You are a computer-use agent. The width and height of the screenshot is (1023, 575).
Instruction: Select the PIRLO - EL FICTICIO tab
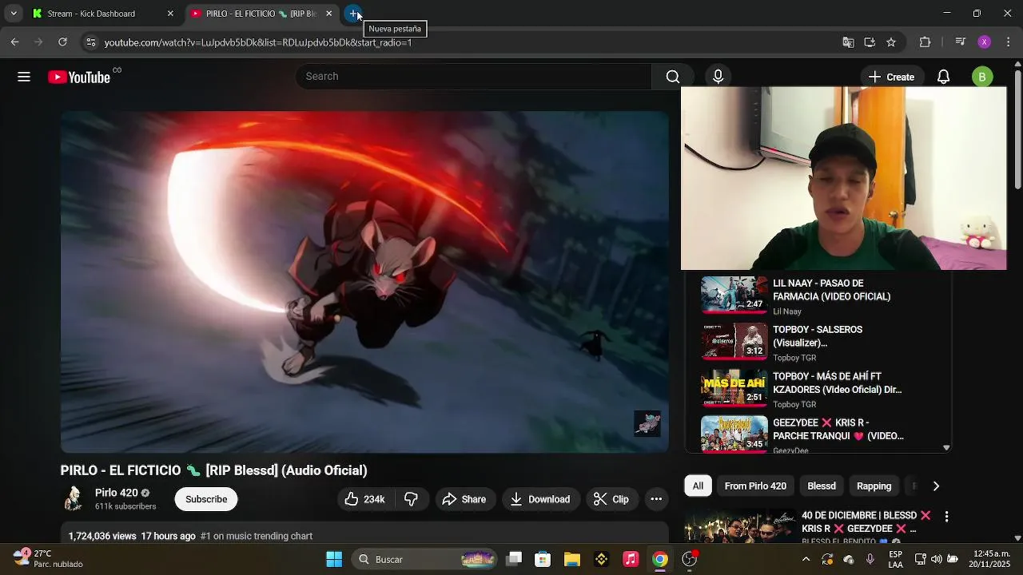click(261, 14)
